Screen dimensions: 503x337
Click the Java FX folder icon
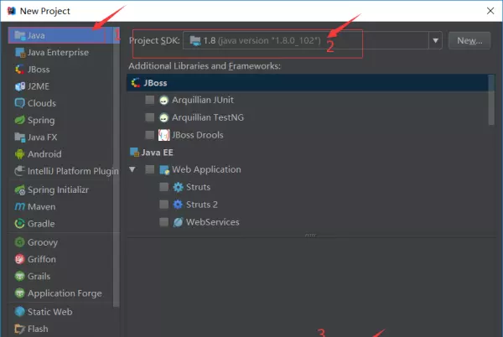20,137
